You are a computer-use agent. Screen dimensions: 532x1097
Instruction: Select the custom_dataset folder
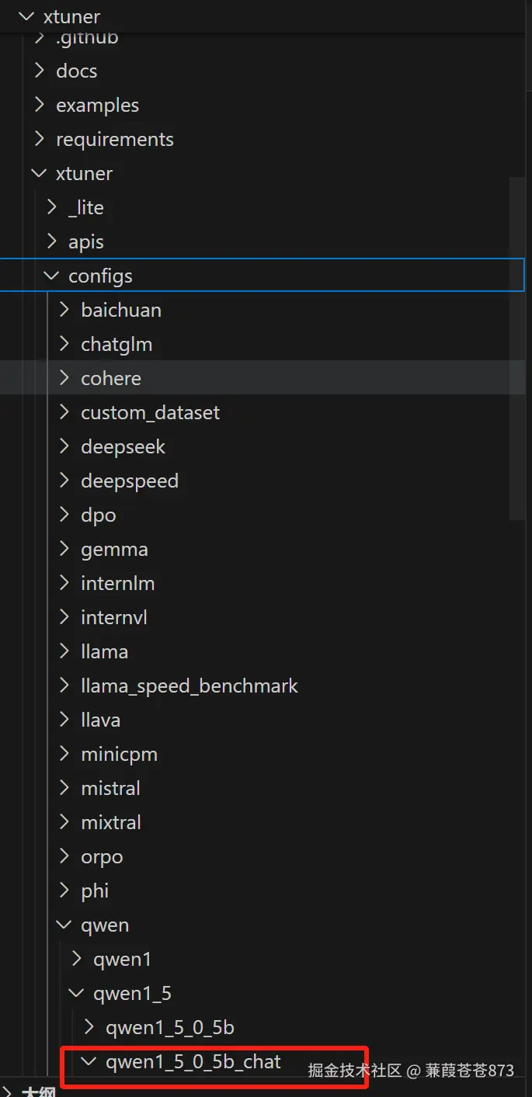tap(150, 412)
